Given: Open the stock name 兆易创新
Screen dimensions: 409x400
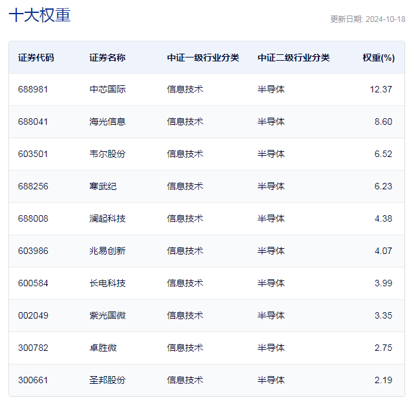Looking at the screenshot, I should pos(107,251).
